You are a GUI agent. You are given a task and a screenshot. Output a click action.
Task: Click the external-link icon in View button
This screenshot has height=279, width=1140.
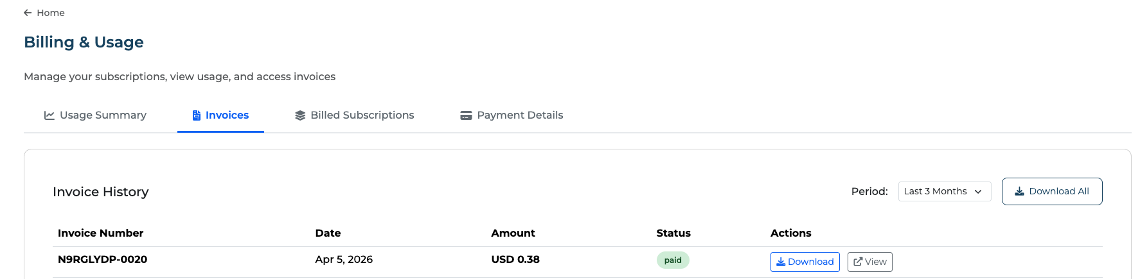(x=857, y=262)
